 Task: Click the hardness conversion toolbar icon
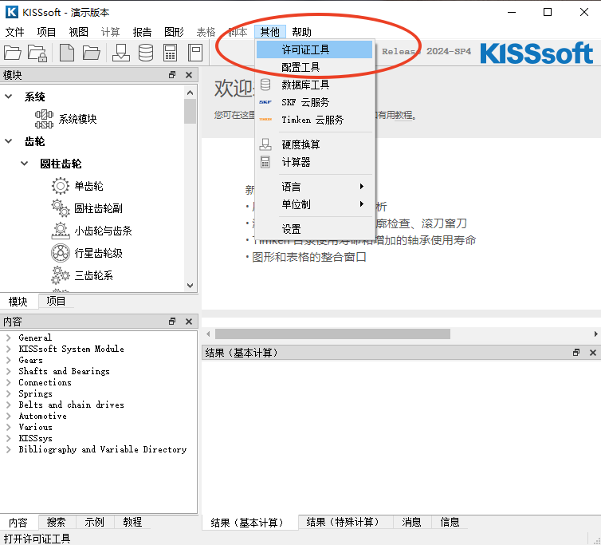pos(121,53)
